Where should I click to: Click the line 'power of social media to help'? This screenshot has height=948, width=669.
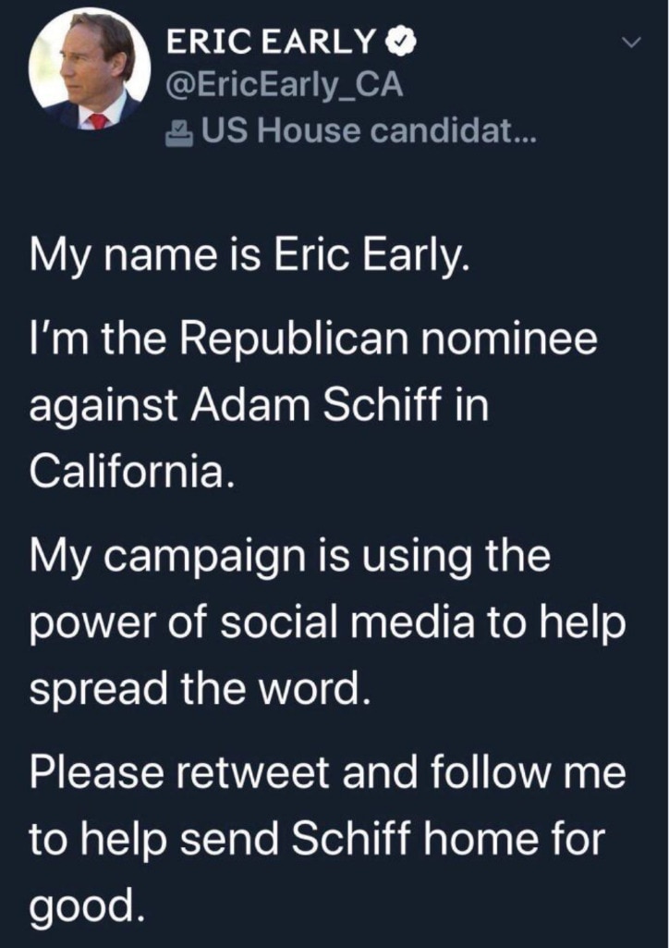(328, 623)
